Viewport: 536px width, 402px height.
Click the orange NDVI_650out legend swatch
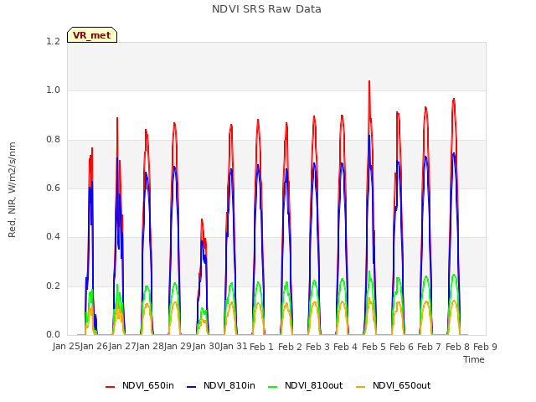pos(361,387)
